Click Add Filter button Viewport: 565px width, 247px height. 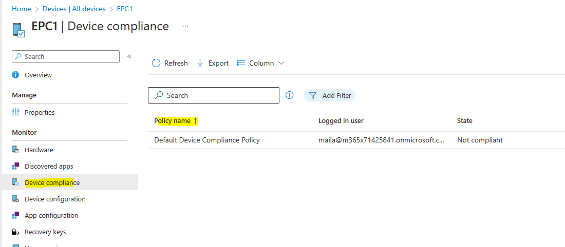tap(330, 95)
